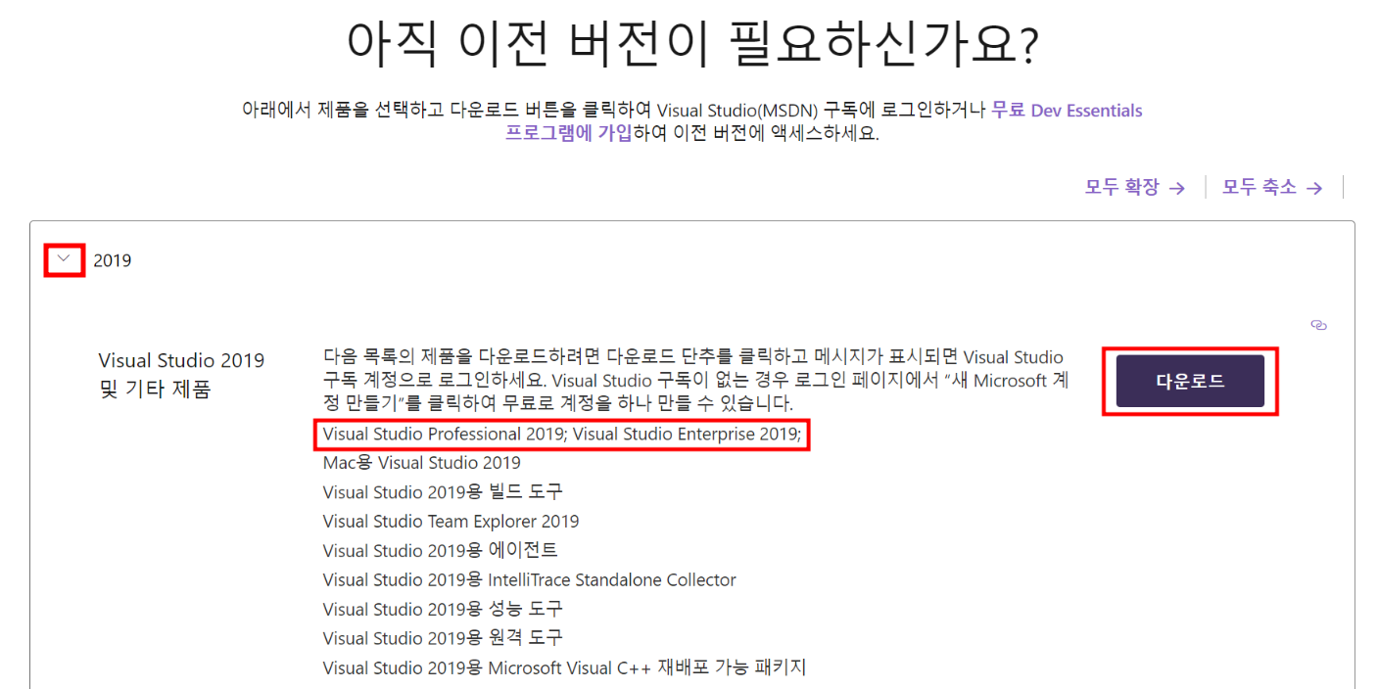Click the chain link icon above 다운로드
Viewport: 1378px width, 689px height.
1318,325
